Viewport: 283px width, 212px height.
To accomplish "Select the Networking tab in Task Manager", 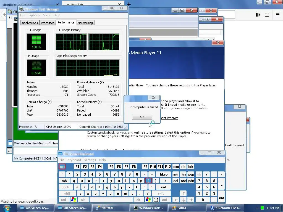I will (x=85, y=23).
